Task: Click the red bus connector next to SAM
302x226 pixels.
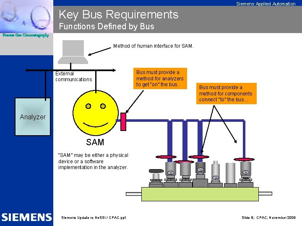Action: click(123, 122)
